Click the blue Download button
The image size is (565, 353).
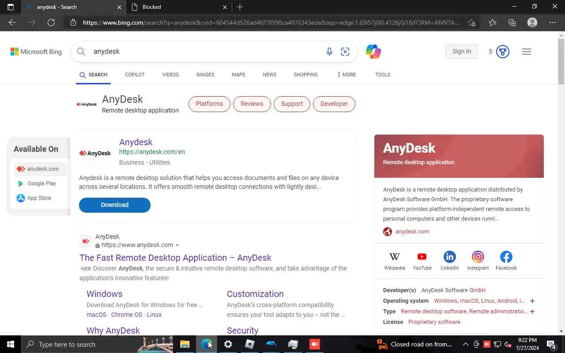(115, 205)
